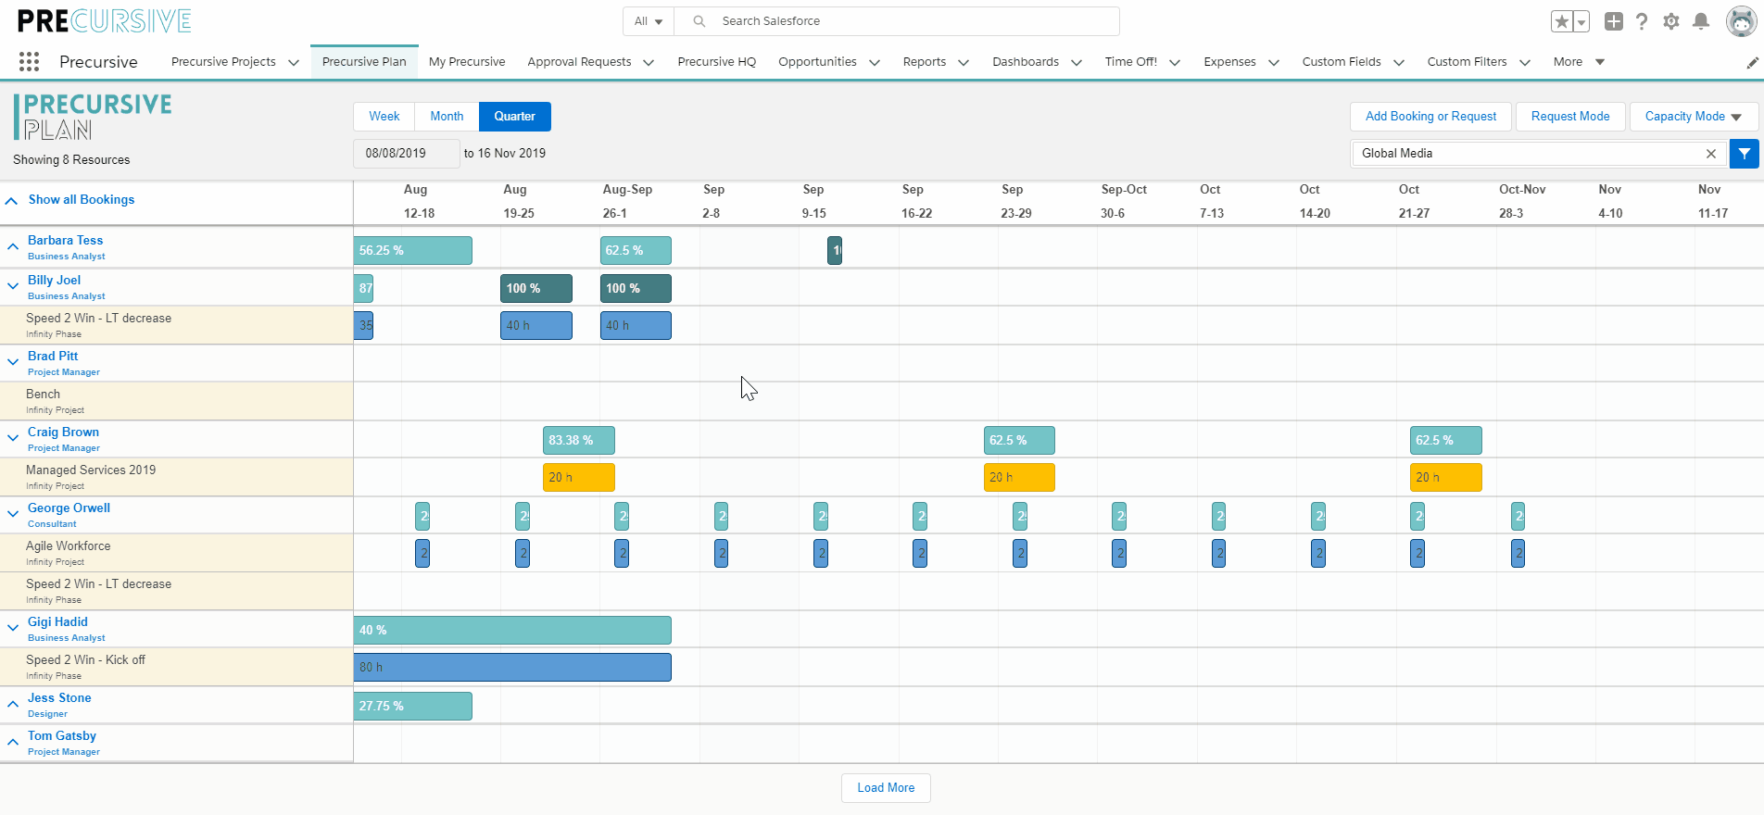Open the user profile avatar
1764x815 pixels.
click(x=1742, y=21)
